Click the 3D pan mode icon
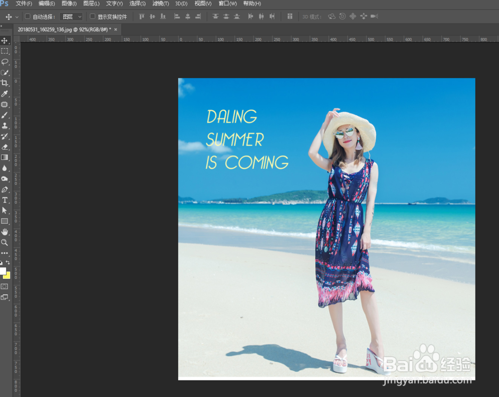Viewport: 499px width, 397px height. [353, 16]
